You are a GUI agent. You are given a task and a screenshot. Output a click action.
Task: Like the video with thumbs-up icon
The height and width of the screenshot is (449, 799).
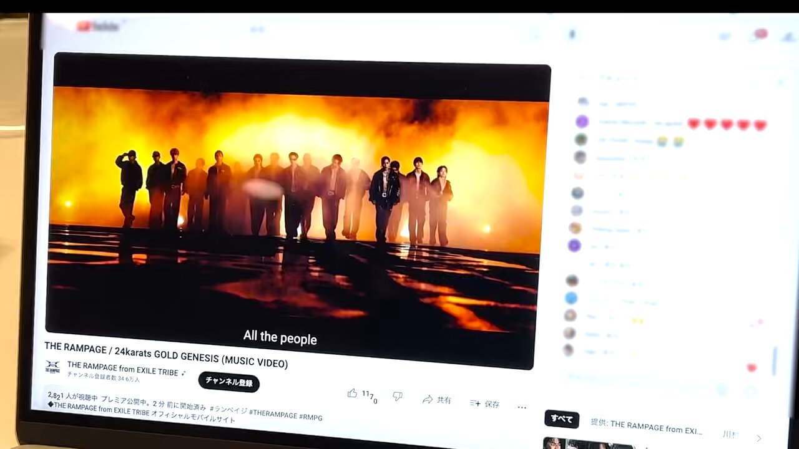(x=353, y=393)
